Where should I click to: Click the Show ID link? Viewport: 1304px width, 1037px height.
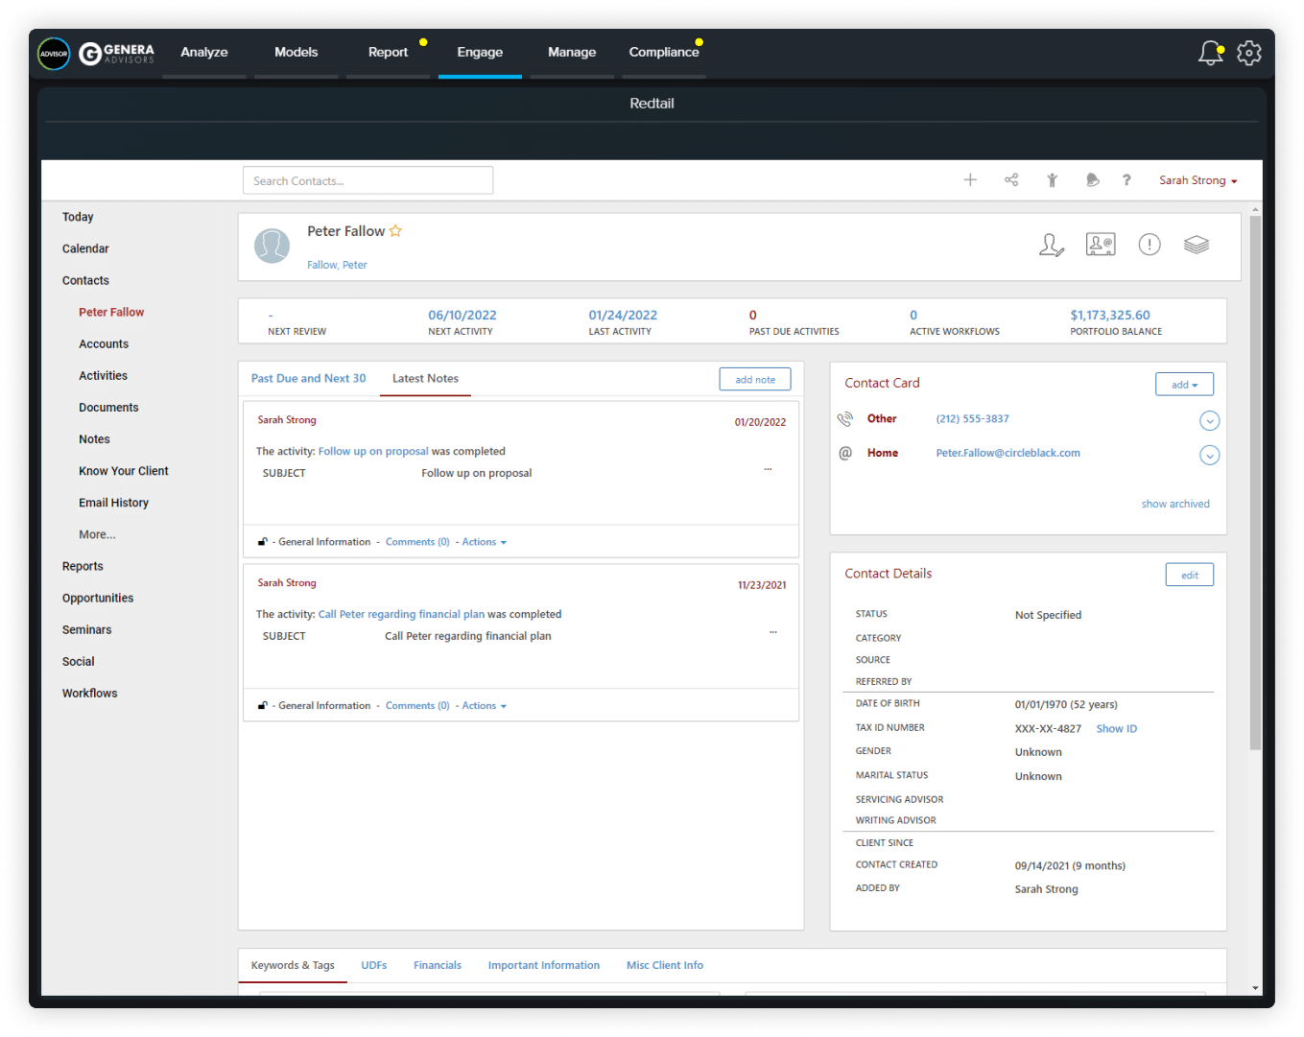1116,729
